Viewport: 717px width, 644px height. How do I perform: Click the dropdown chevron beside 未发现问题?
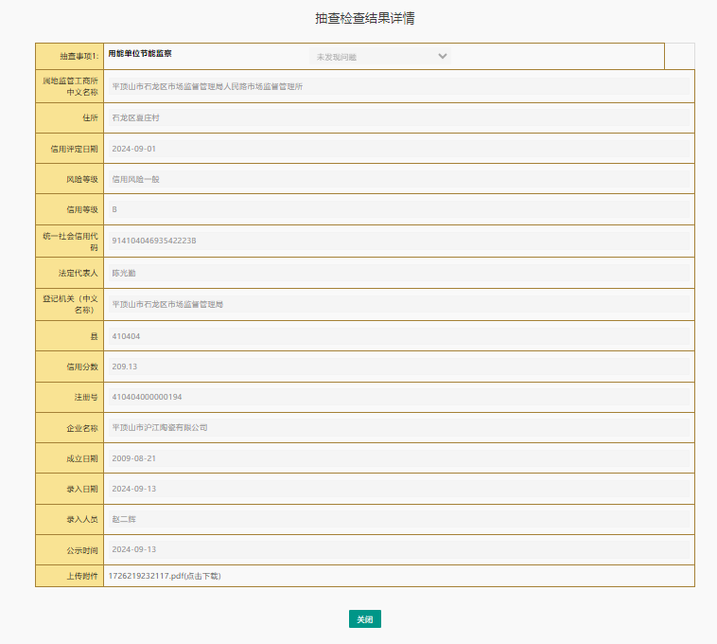point(442,57)
